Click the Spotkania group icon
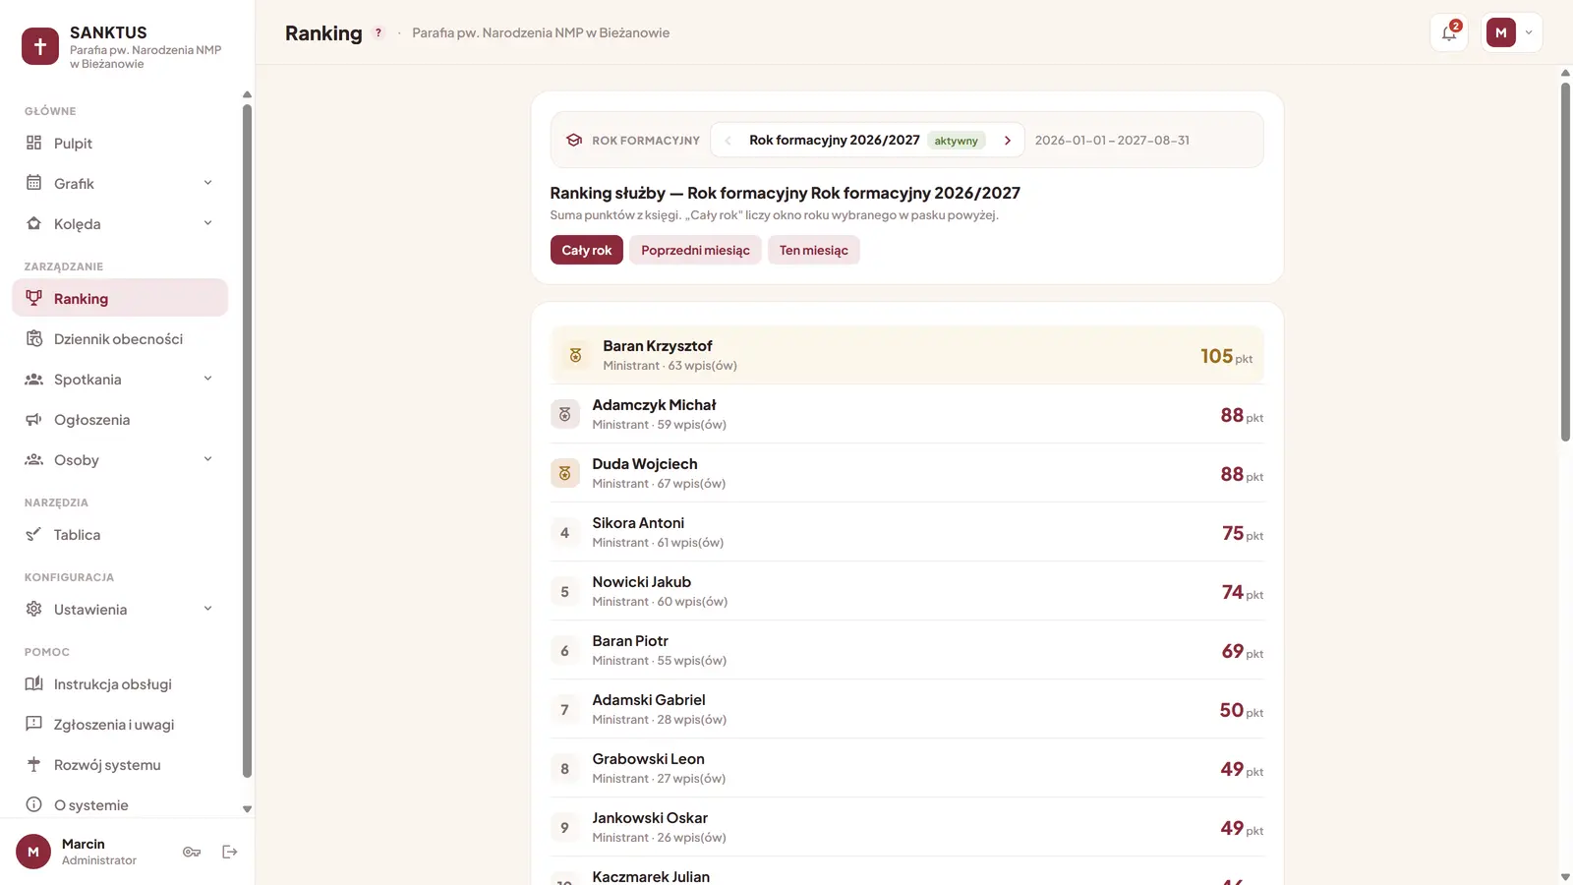The width and height of the screenshot is (1573, 885). (33, 379)
